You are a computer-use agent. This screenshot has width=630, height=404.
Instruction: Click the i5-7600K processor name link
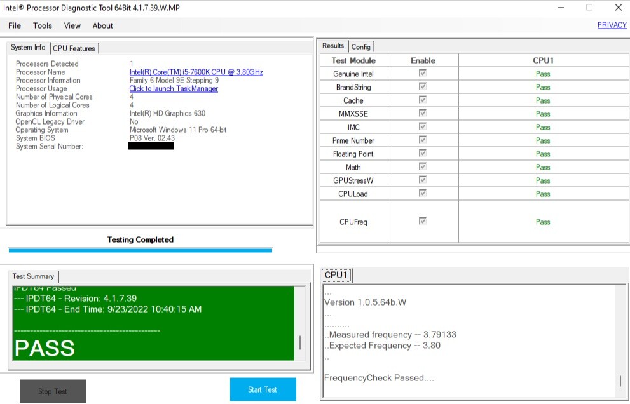pyautogui.click(x=196, y=72)
